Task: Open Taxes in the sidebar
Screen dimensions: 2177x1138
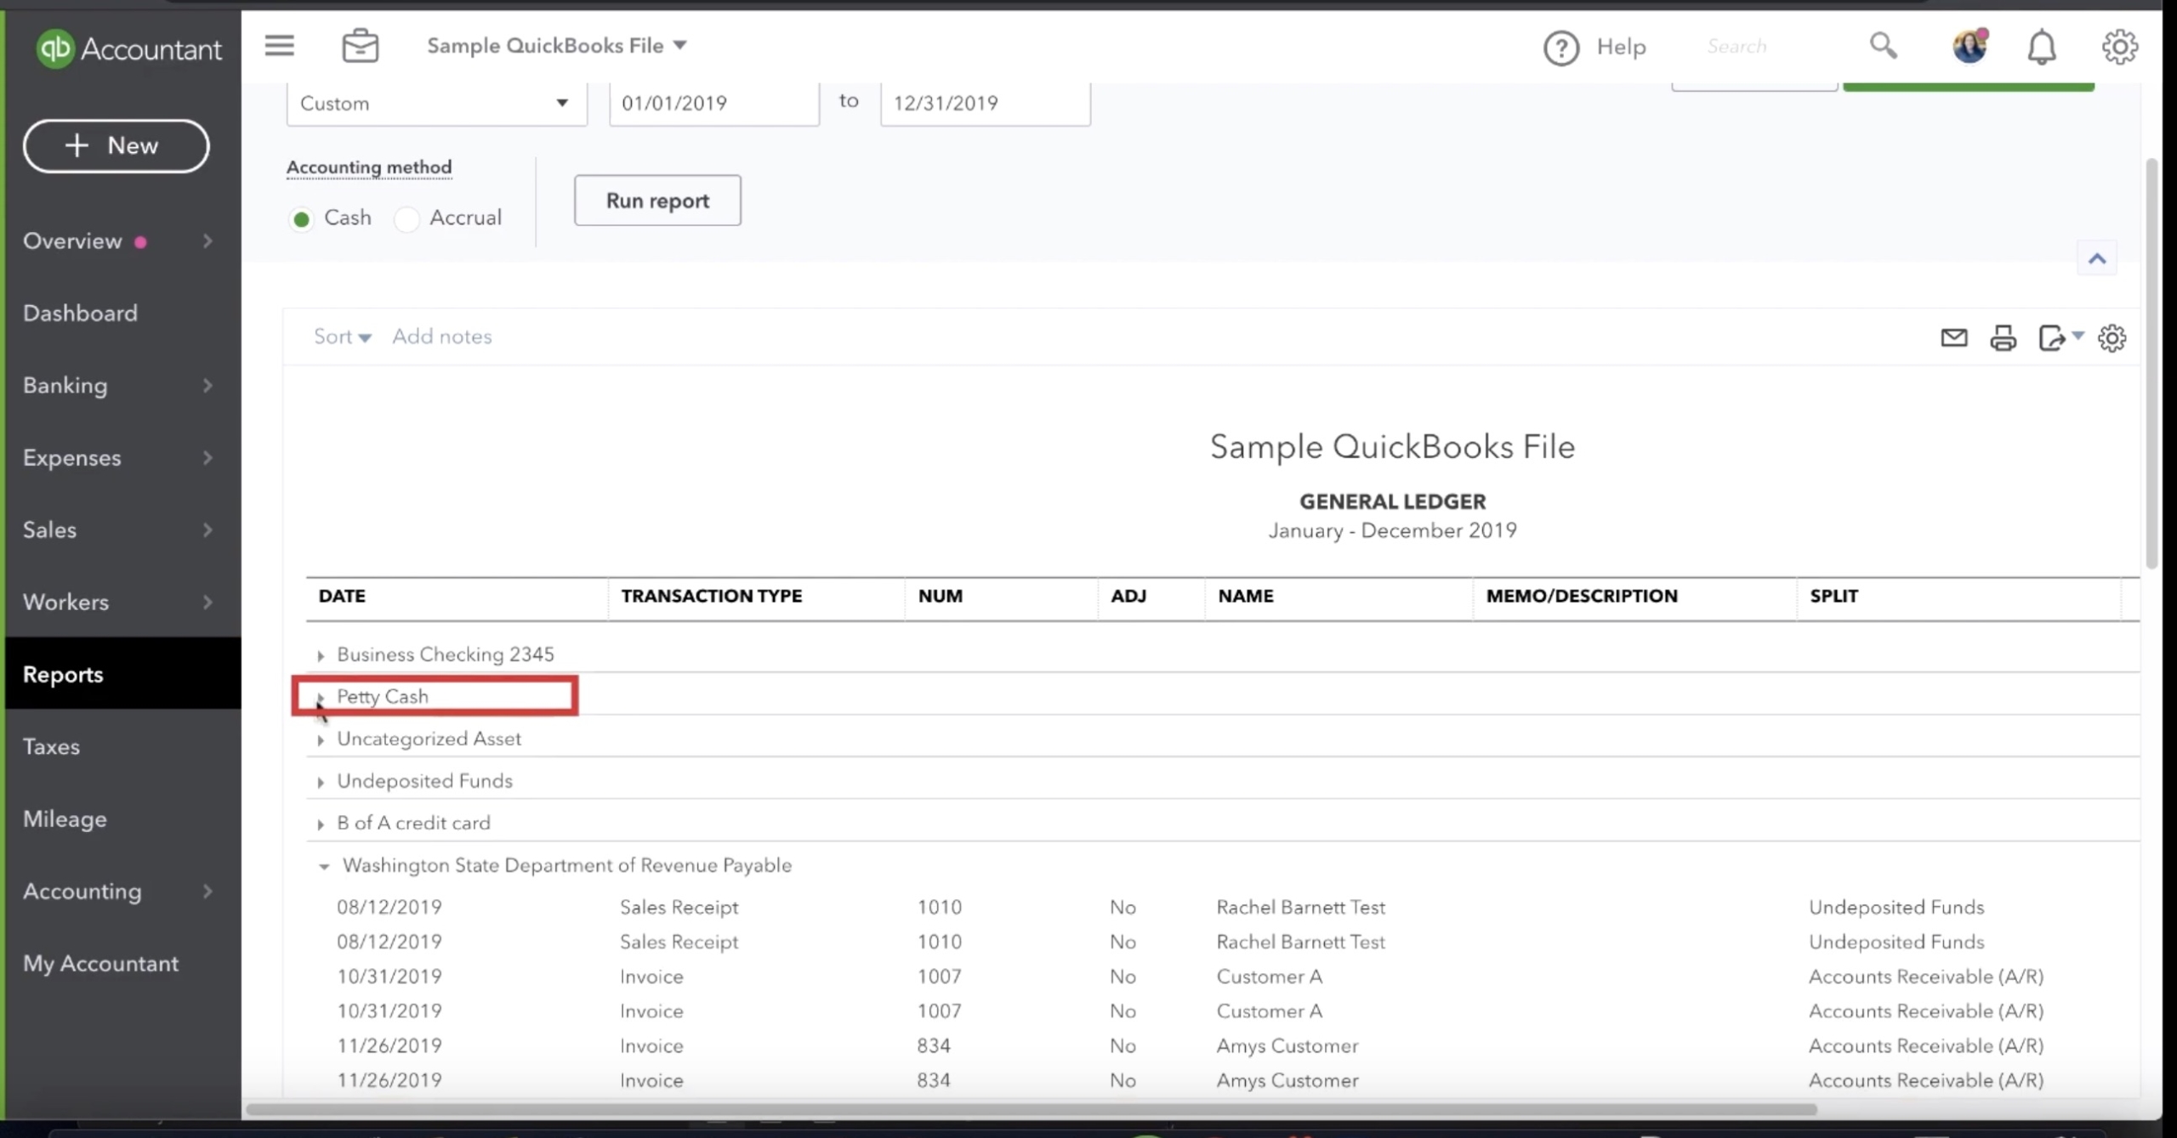Action: pyautogui.click(x=122, y=747)
